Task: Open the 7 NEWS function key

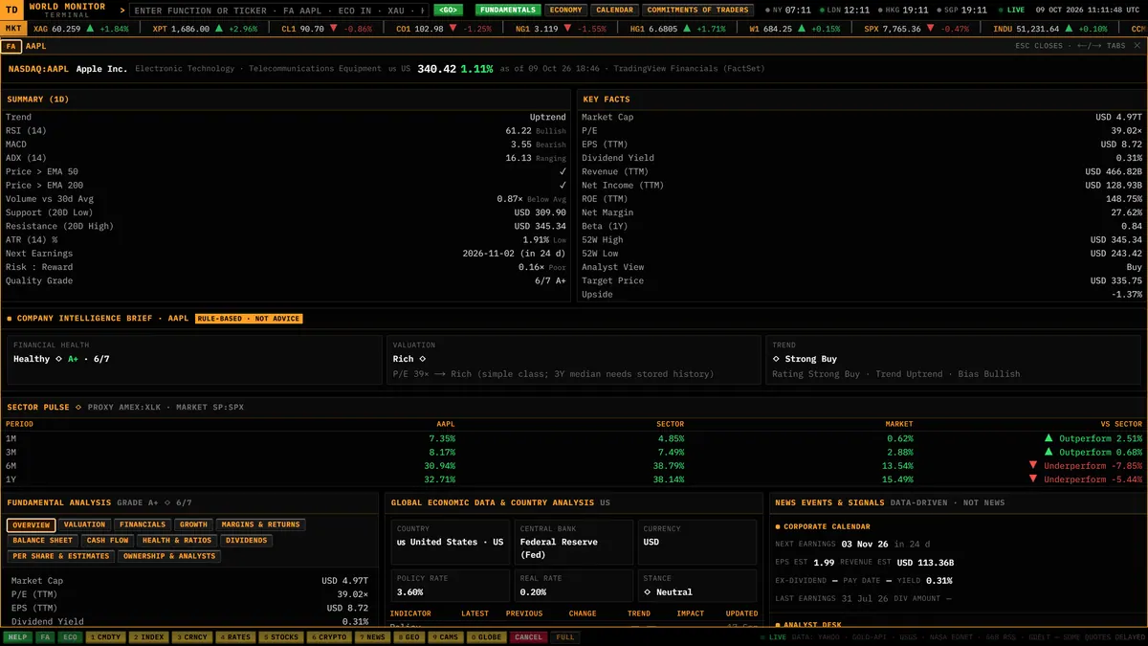Action: pos(372,637)
